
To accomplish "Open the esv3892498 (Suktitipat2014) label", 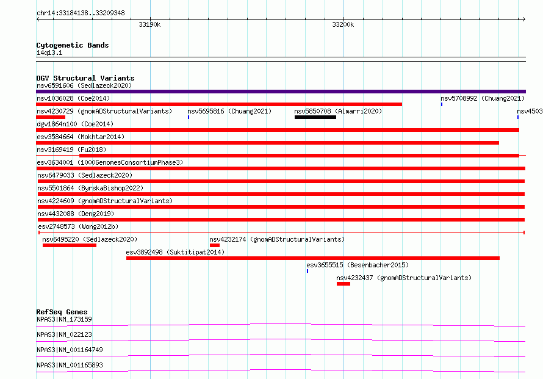I will coord(175,252).
